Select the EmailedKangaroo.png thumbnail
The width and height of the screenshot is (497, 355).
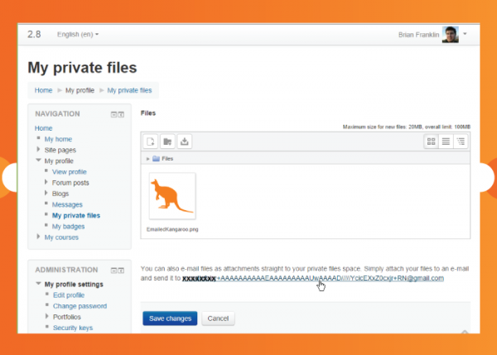[172, 196]
